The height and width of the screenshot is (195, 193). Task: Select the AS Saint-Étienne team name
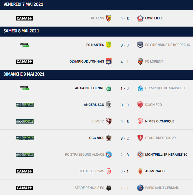coord(89,88)
